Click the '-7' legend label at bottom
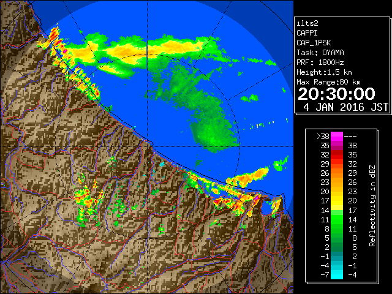The image size is (392, 294). [325, 274]
